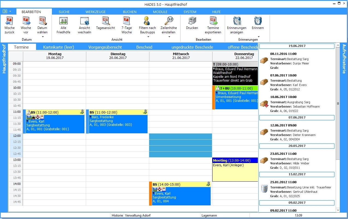348x219 pixels.
Task: Click history scrollbar up arrow
Action: 338,45
